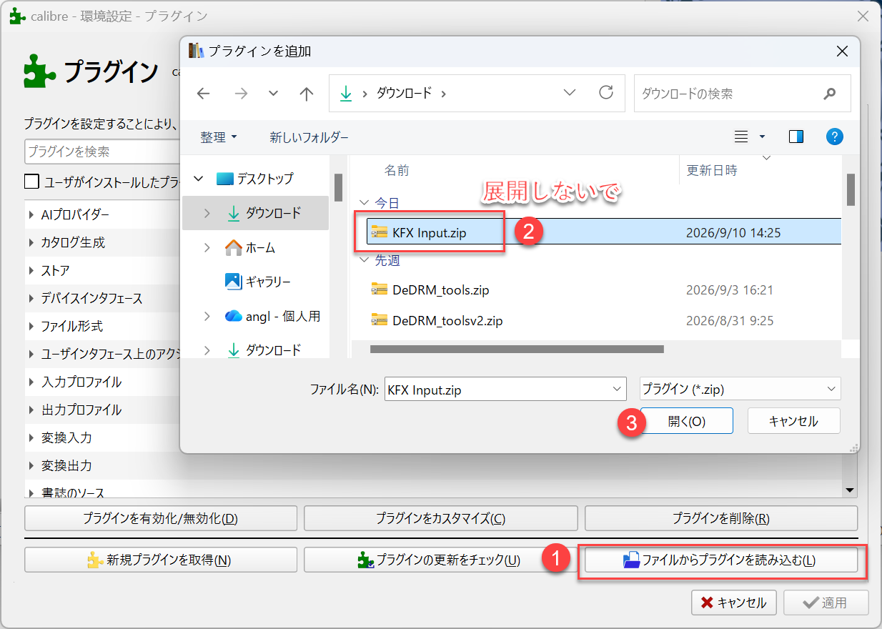Screen dimensions: 882x629
Task: Toggle ユーザがインストールした plugins checkbox
Action: pos(31,182)
